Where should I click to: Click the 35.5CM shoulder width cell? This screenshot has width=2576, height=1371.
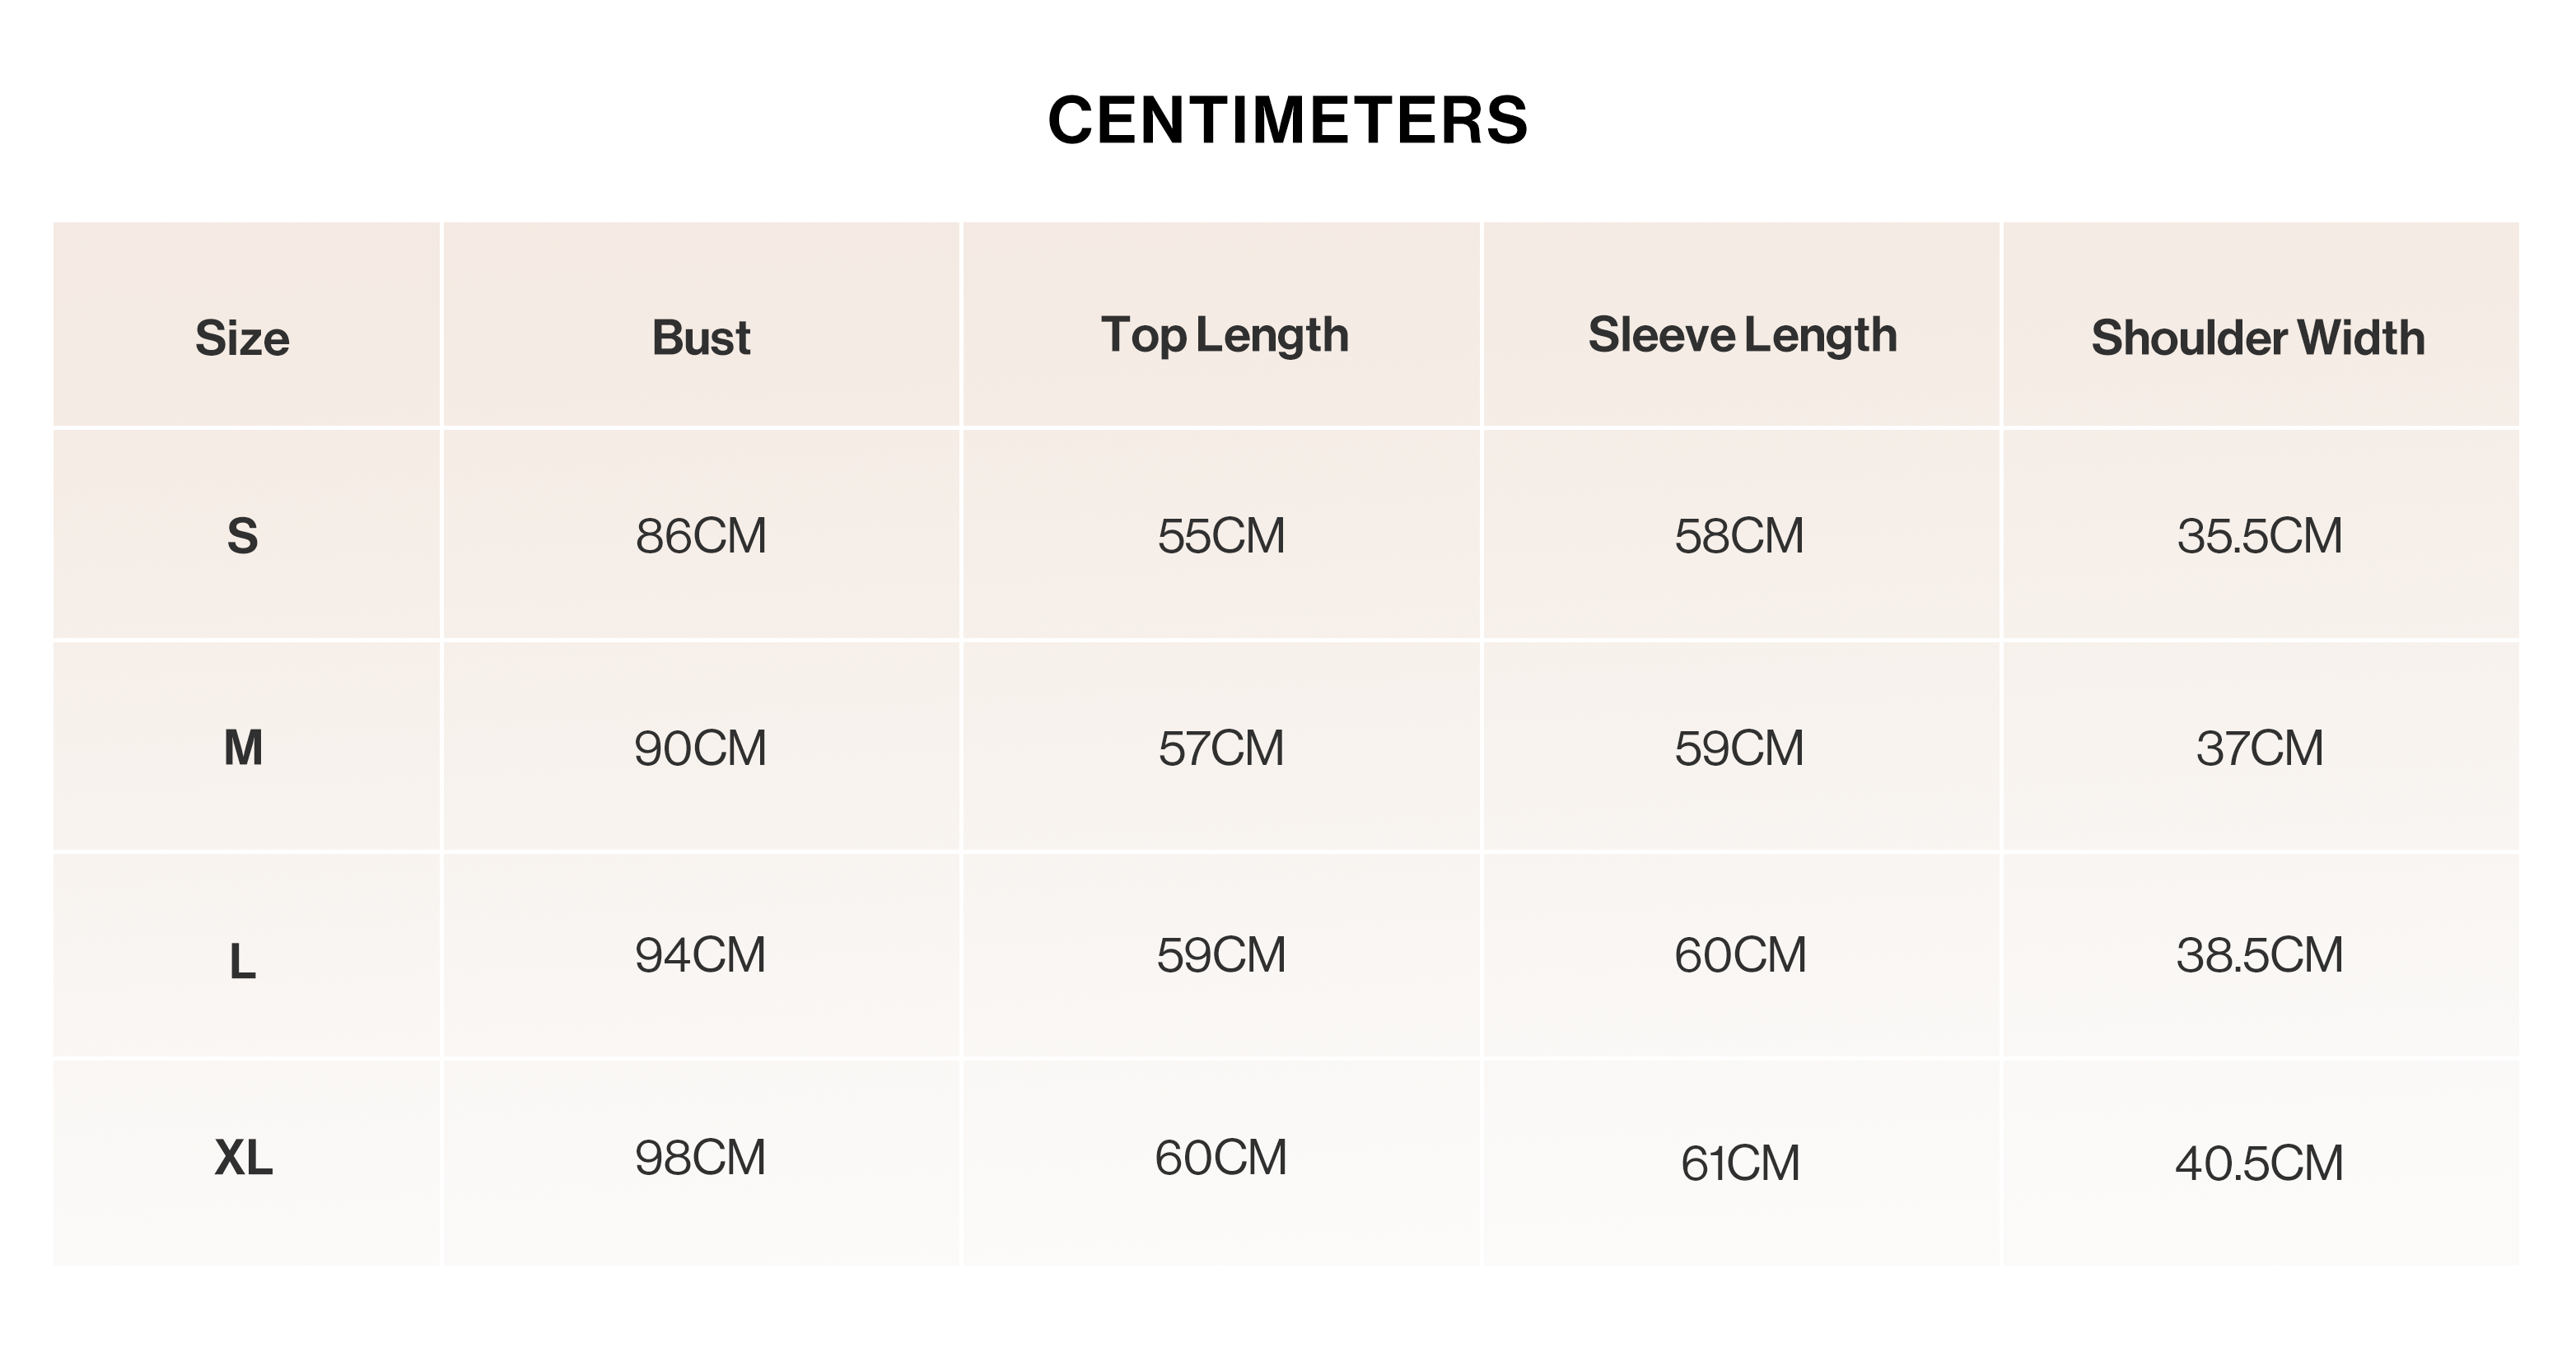coord(2260,536)
